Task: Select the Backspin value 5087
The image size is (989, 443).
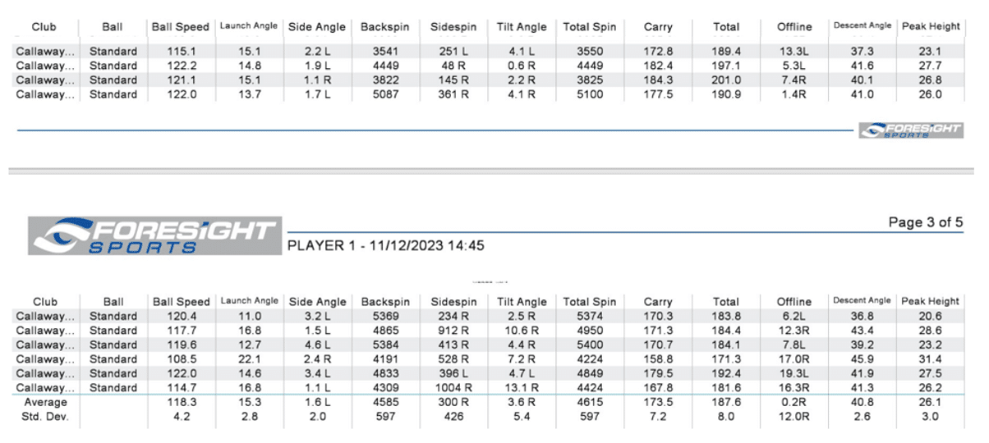Action: (384, 94)
